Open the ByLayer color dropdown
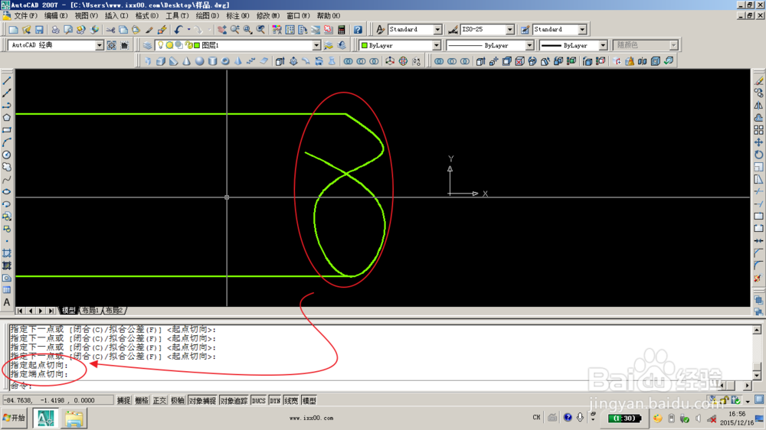This screenshot has width=766, height=430. click(437, 45)
